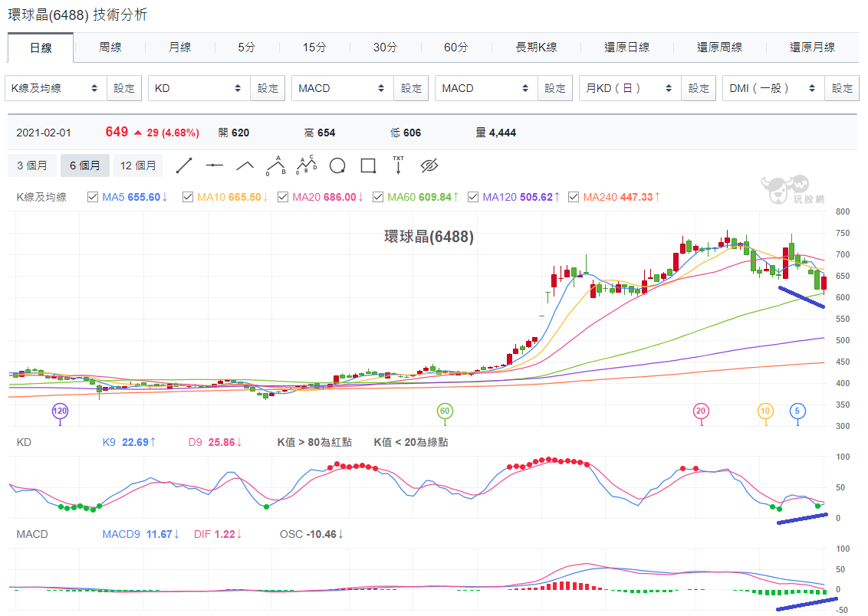Viewport: 868px width, 616px height.
Task: Select the 0-A-B-C-D wave drawing tool
Action: point(306,165)
